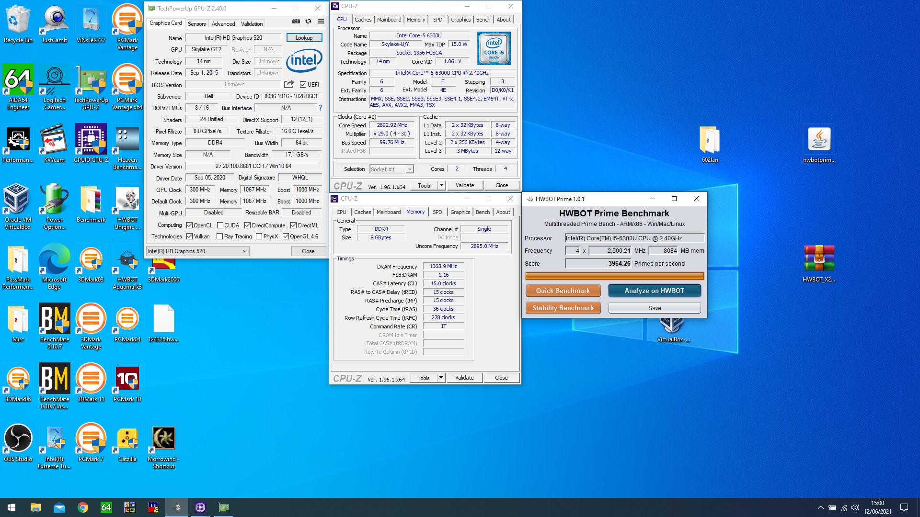Open Windows Start menu
This screenshot has width=920, height=517.
[x=11, y=507]
